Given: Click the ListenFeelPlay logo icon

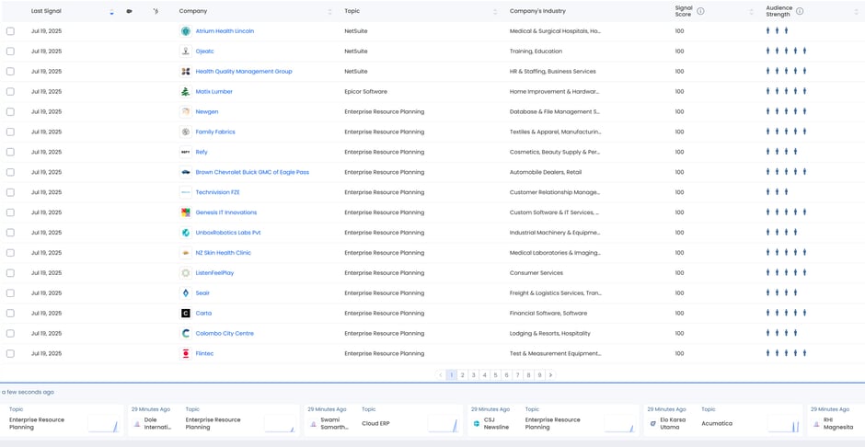Looking at the screenshot, I should 185,273.
